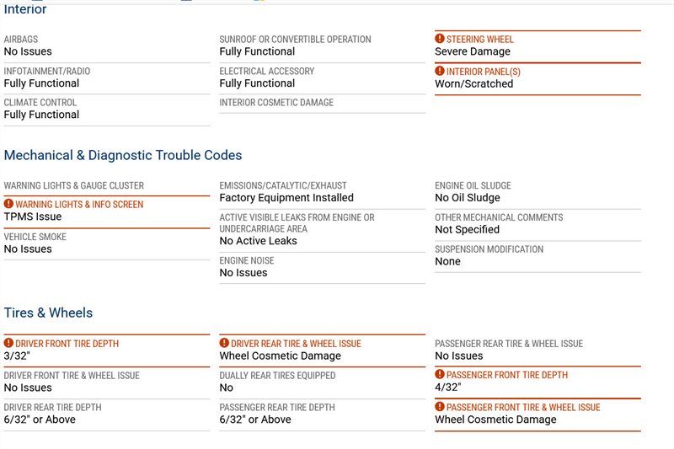Click the Mechanical & Diagnostic Trouble Codes heading
674x449 pixels.
(123, 155)
